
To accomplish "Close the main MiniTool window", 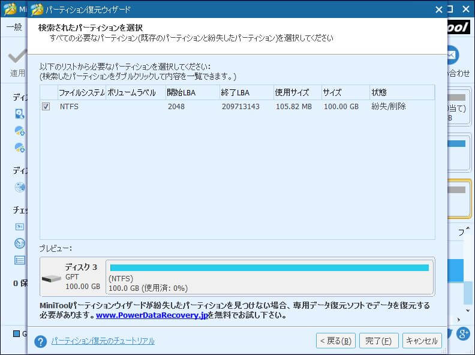I will click(x=466, y=10).
